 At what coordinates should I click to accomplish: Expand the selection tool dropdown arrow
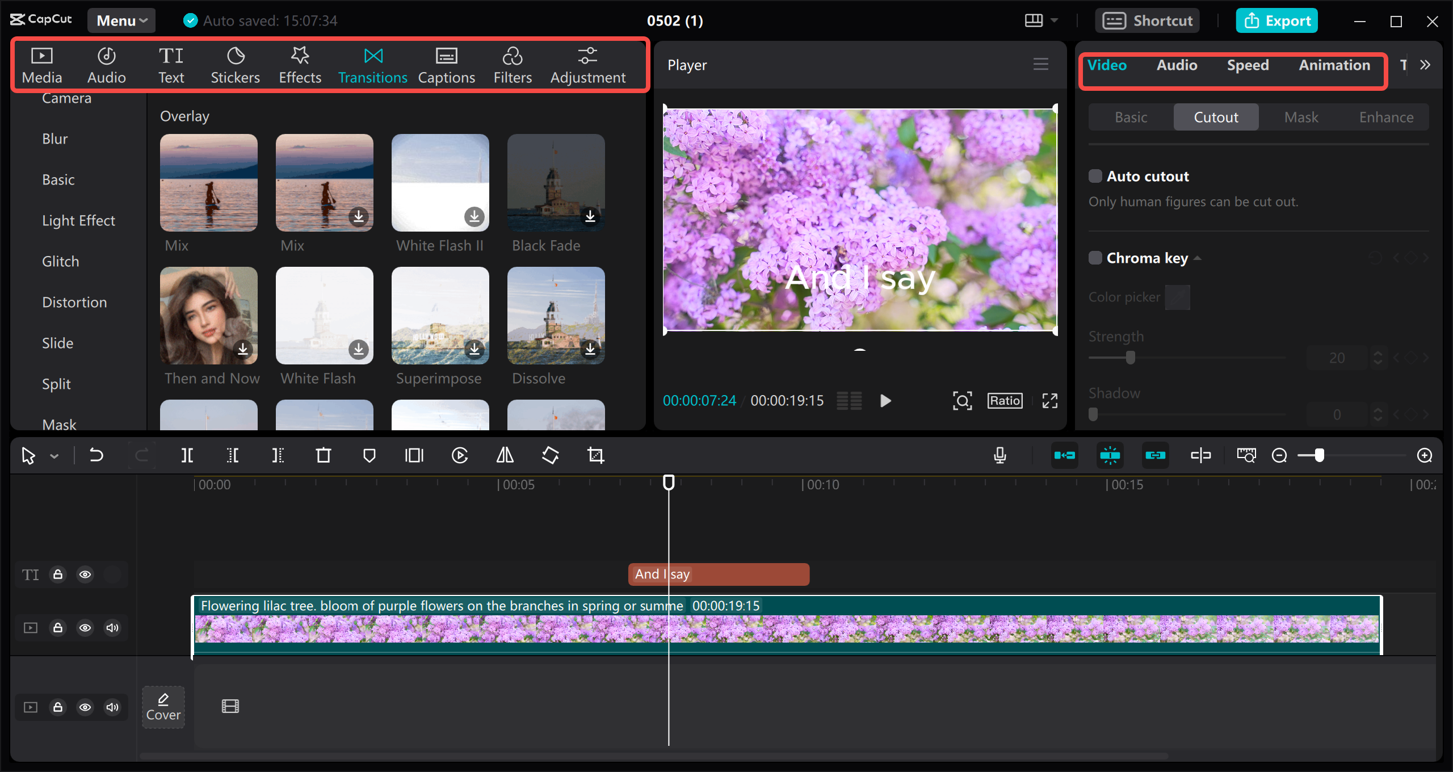point(54,456)
